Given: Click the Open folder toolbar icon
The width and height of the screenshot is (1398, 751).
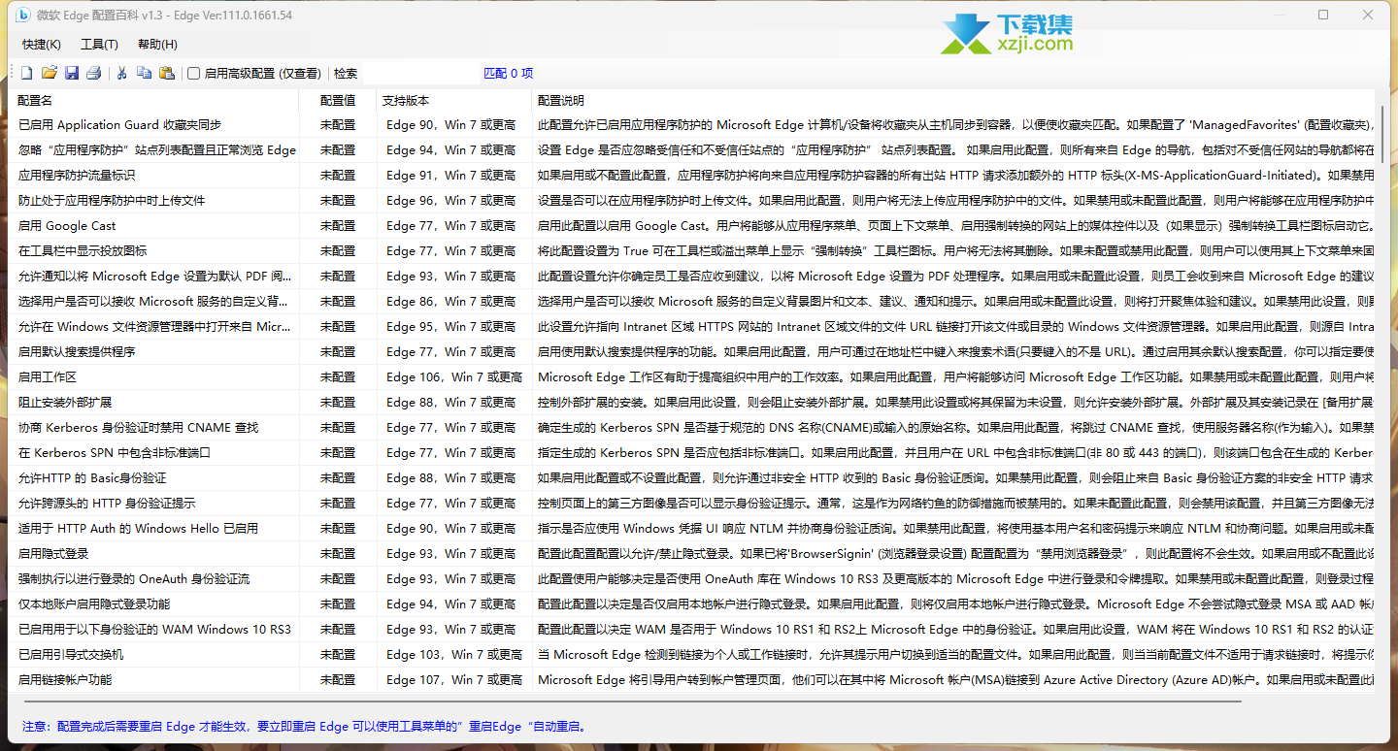Looking at the screenshot, I should click(x=49, y=73).
